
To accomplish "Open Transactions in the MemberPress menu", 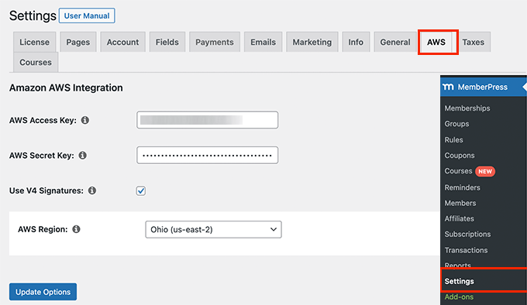I will (x=466, y=250).
